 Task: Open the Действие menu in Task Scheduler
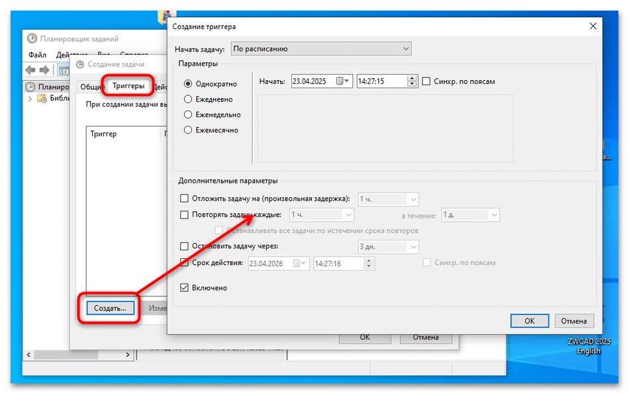(72, 54)
